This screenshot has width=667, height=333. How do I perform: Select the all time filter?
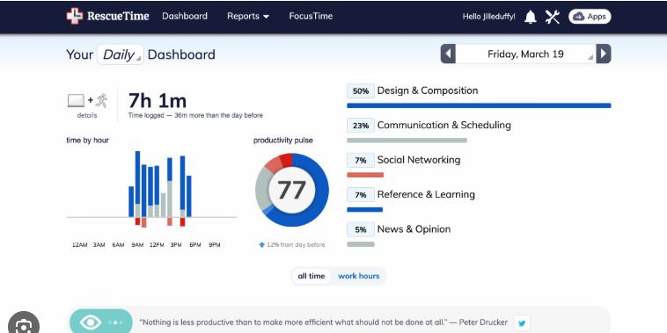[312, 276]
